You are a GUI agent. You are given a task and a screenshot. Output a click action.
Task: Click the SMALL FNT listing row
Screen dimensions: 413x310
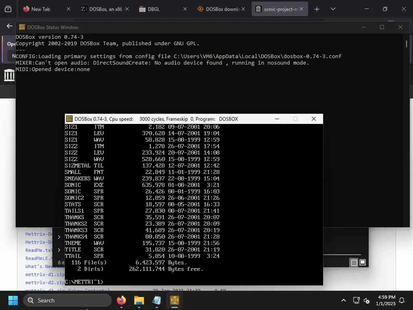click(142, 172)
